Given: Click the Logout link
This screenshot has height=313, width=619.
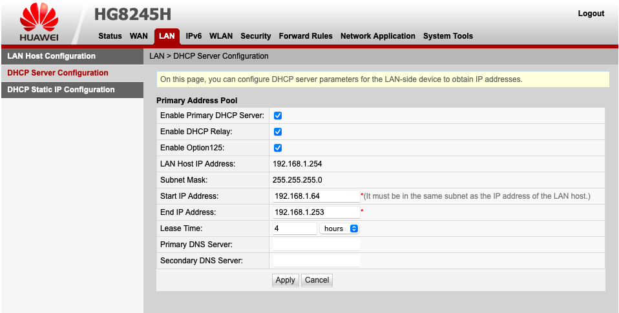Looking at the screenshot, I should (591, 14).
